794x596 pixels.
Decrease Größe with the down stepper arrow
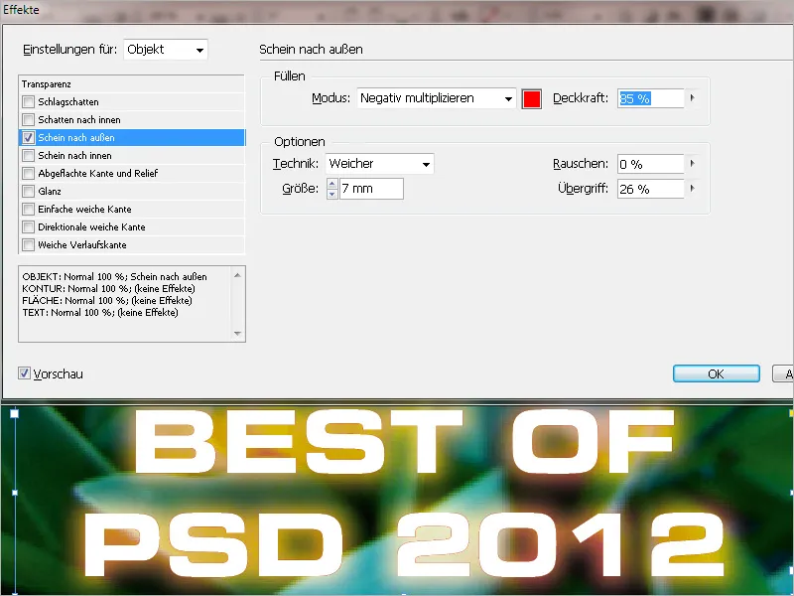tap(332, 194)
